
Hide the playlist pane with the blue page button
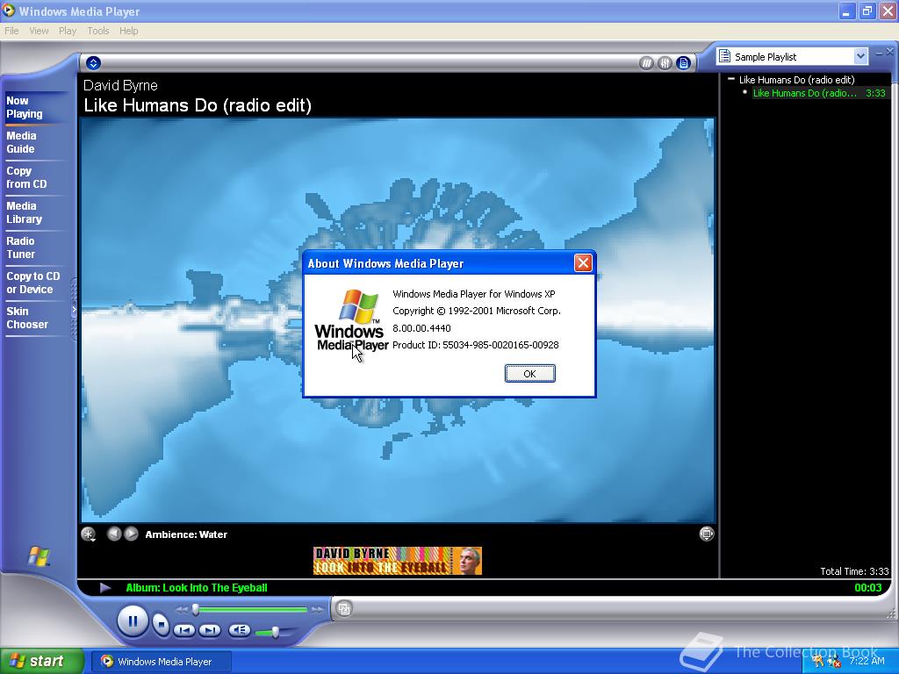tap(683, 63)
